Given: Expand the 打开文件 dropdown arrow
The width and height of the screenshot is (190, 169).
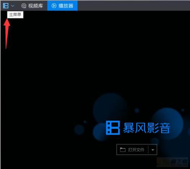Looking at the screenshot, I should [153, 150].
